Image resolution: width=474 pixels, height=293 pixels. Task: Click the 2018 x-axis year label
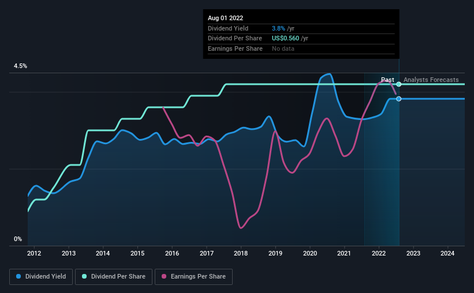[241, 253]
